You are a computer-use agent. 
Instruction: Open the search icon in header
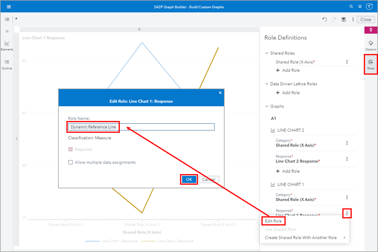pyautogui.click(x=351, y=6)
